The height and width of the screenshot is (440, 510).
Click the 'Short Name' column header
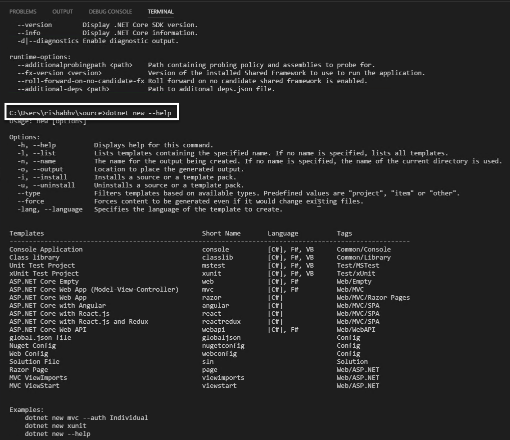221,234
